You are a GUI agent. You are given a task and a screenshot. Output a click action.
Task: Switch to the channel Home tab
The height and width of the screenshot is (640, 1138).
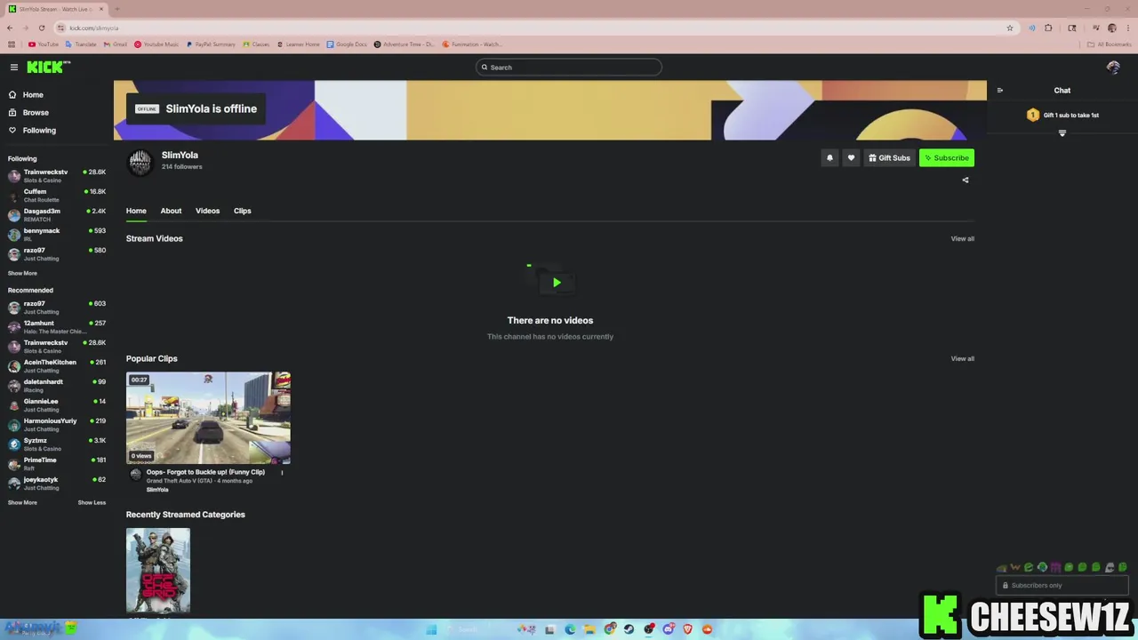click(x=136, y=211)
